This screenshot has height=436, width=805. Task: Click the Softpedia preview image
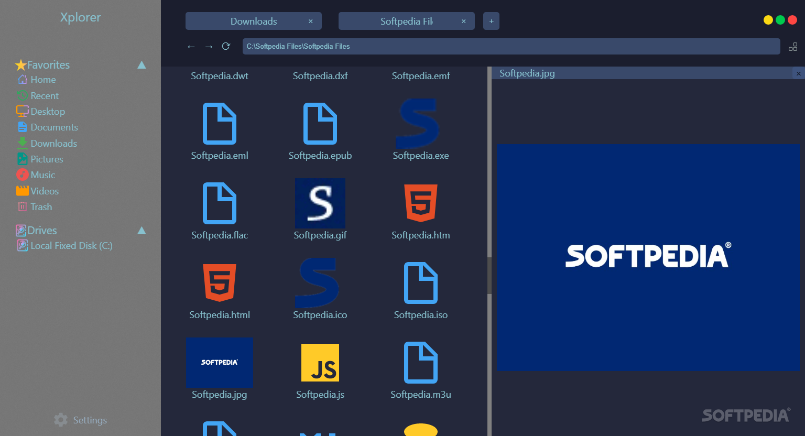648,257
